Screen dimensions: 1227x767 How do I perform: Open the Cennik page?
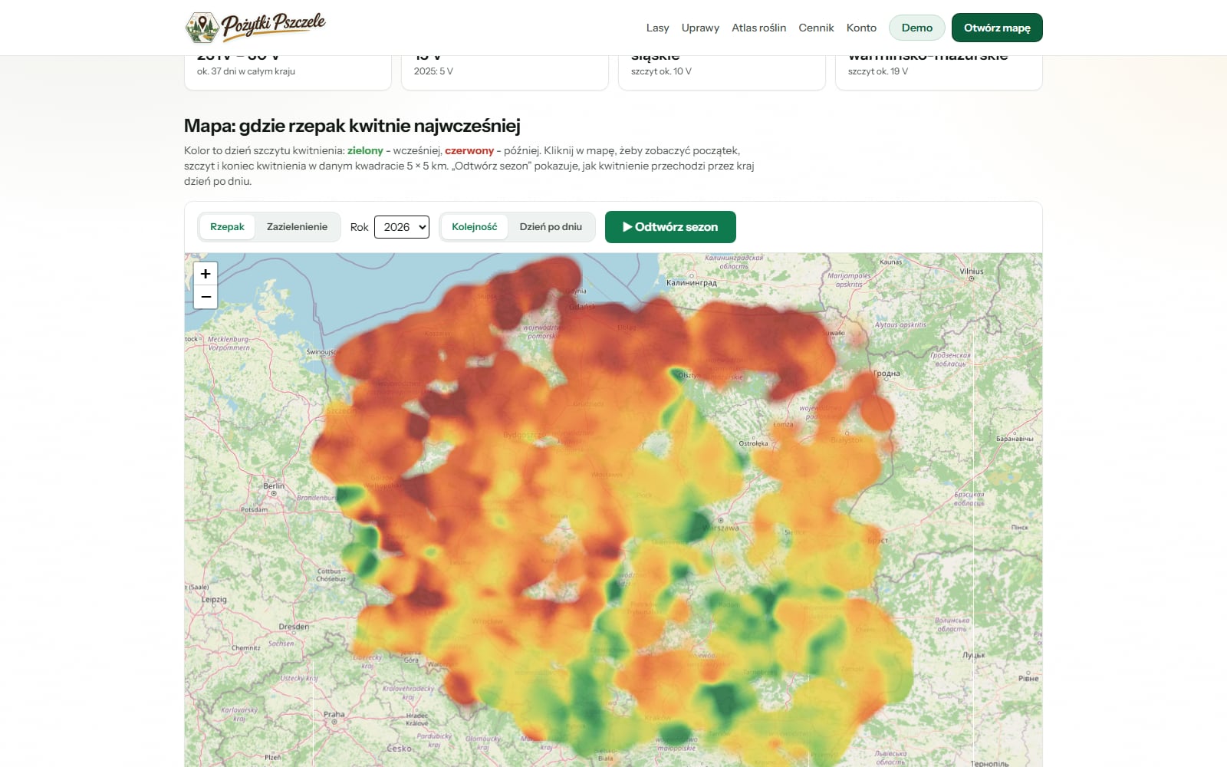click(x=816, y=28)
